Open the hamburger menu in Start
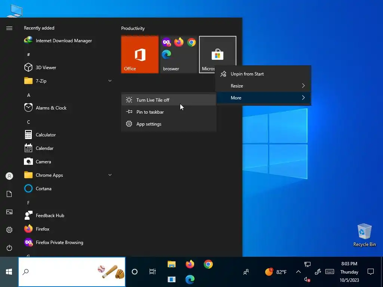383x287 pixels. point(9,28)
